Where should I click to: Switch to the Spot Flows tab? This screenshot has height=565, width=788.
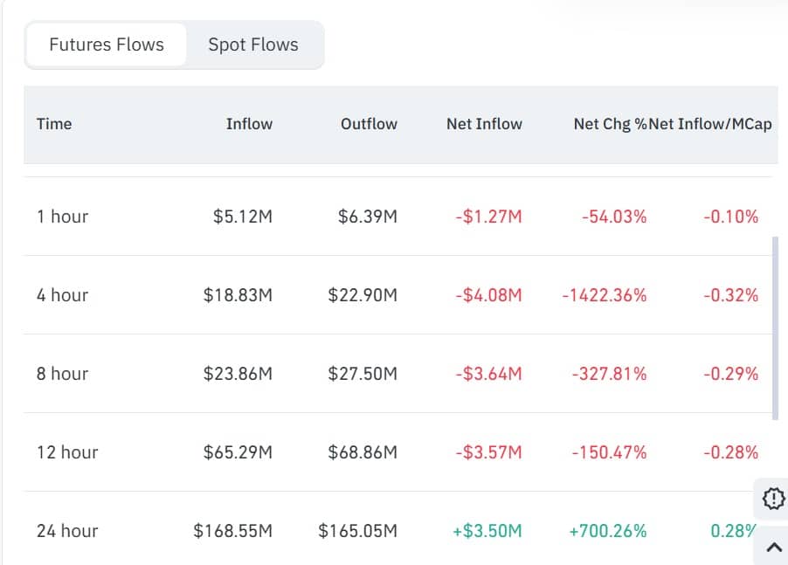[x=253, y=45]
